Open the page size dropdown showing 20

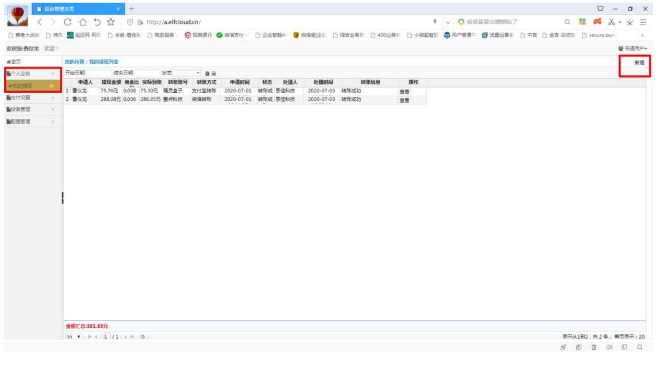73,336
